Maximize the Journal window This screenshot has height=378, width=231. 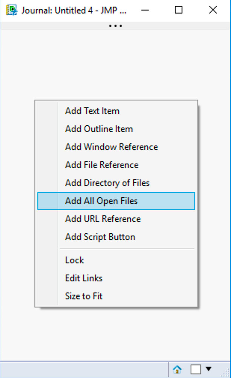tap(179, 10)
